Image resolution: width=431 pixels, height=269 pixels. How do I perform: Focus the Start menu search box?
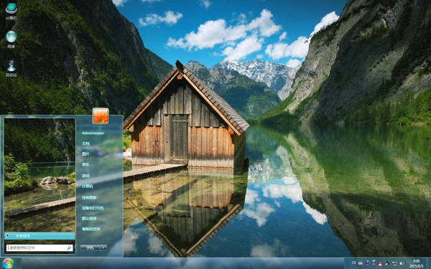pos(40,248)
